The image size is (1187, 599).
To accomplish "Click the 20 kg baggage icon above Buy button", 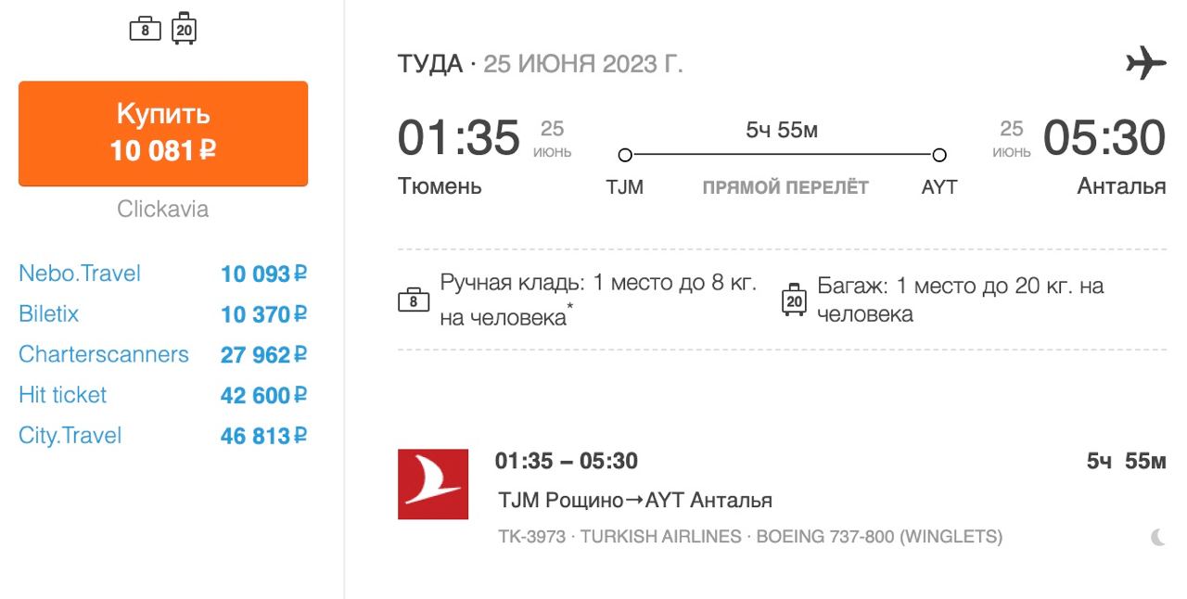I will (185, 29).
